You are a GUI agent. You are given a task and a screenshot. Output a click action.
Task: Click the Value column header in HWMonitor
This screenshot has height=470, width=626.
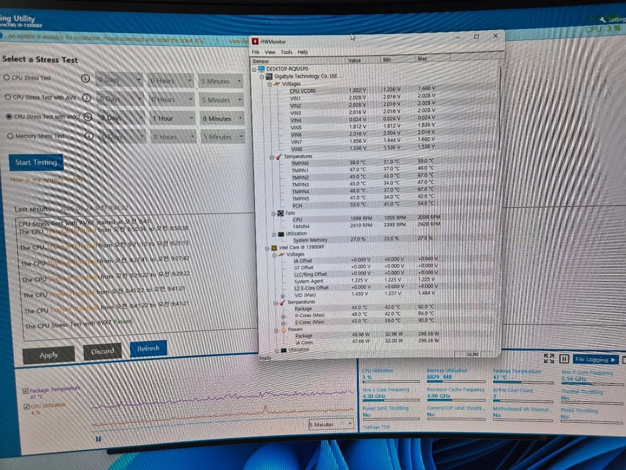[x=362, y=60]
